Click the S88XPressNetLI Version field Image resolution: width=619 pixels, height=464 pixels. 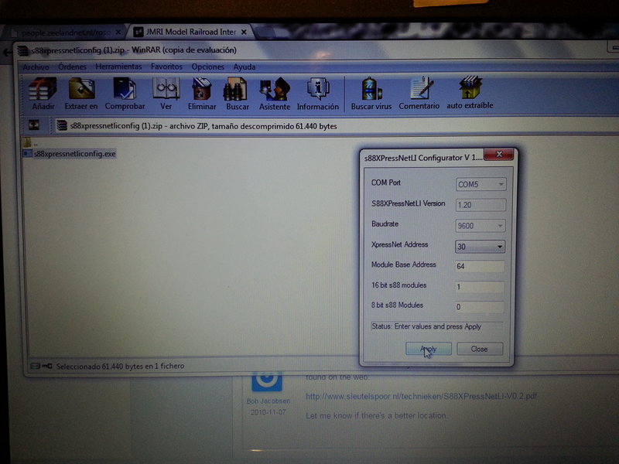click(480, 205)
